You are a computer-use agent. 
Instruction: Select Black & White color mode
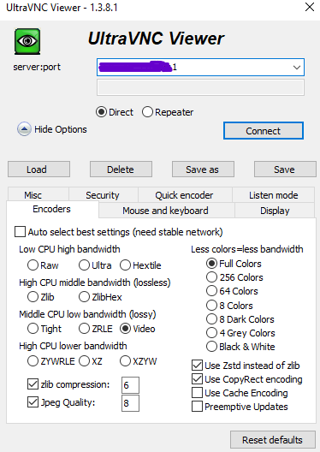tap(211, 346)
